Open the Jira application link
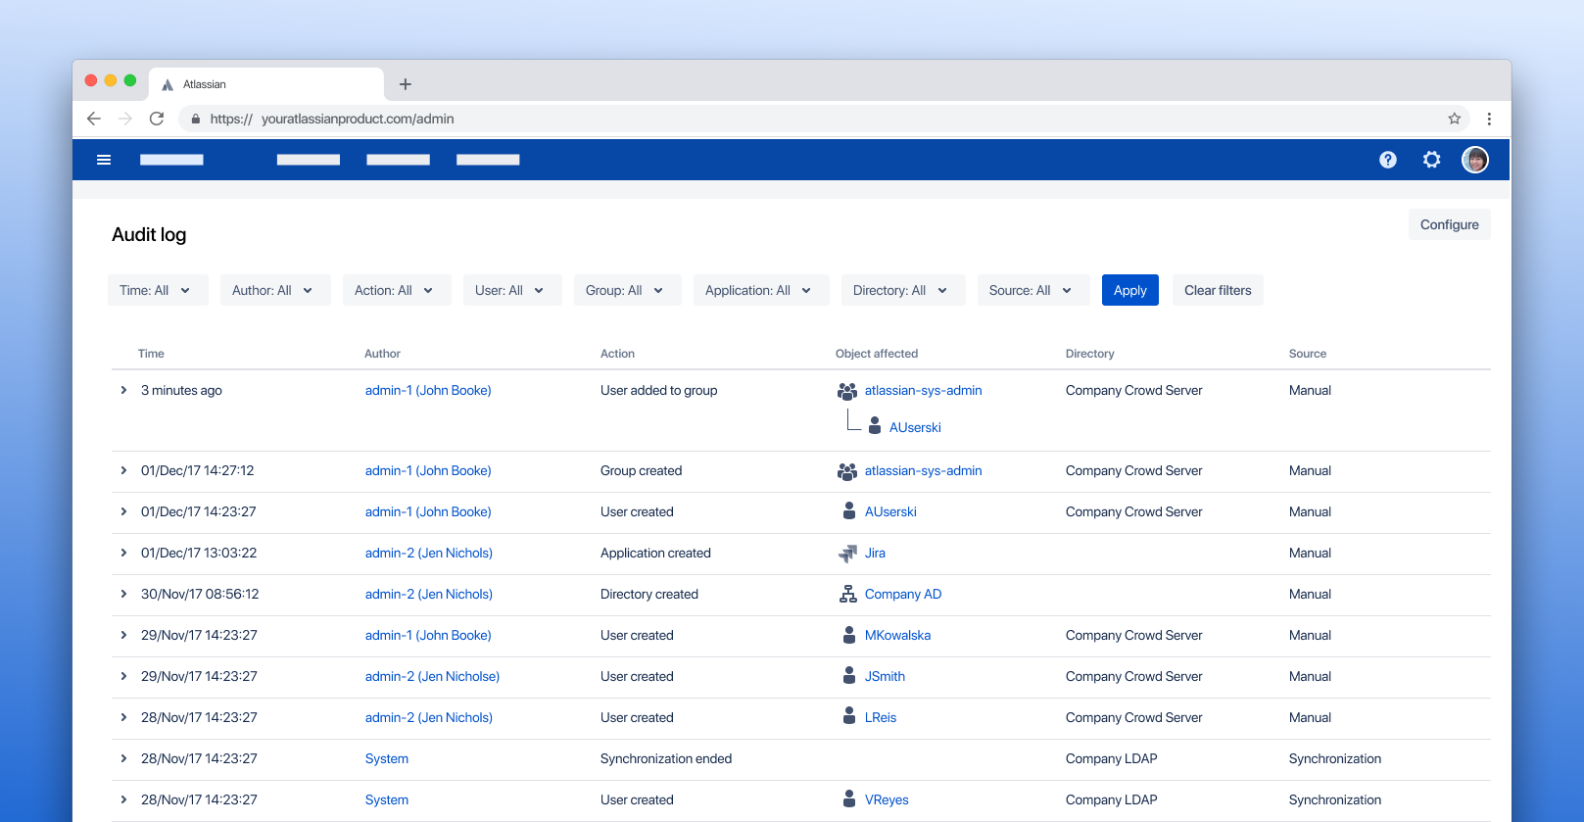The height and width of the screenshot is (822, 1584). (875, 553)
